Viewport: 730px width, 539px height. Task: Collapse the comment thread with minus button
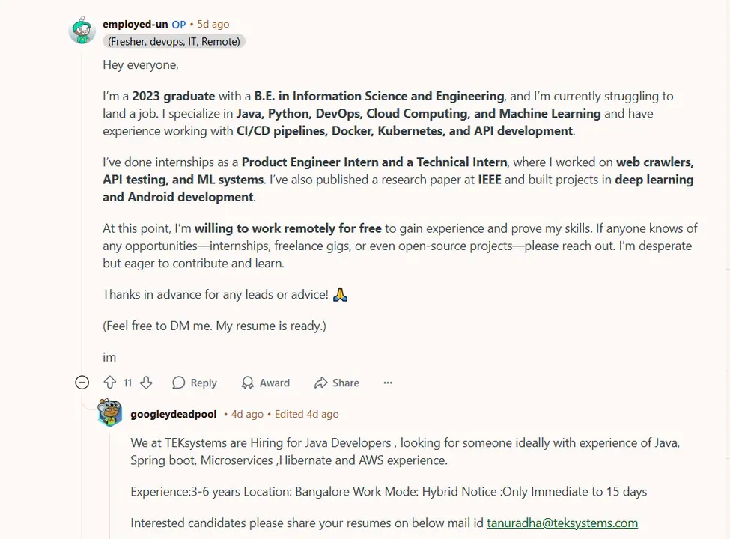(x=82, y=383)
